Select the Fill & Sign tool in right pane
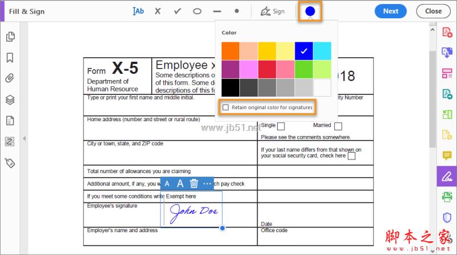 pyautogui.click(x=447, y=176)
